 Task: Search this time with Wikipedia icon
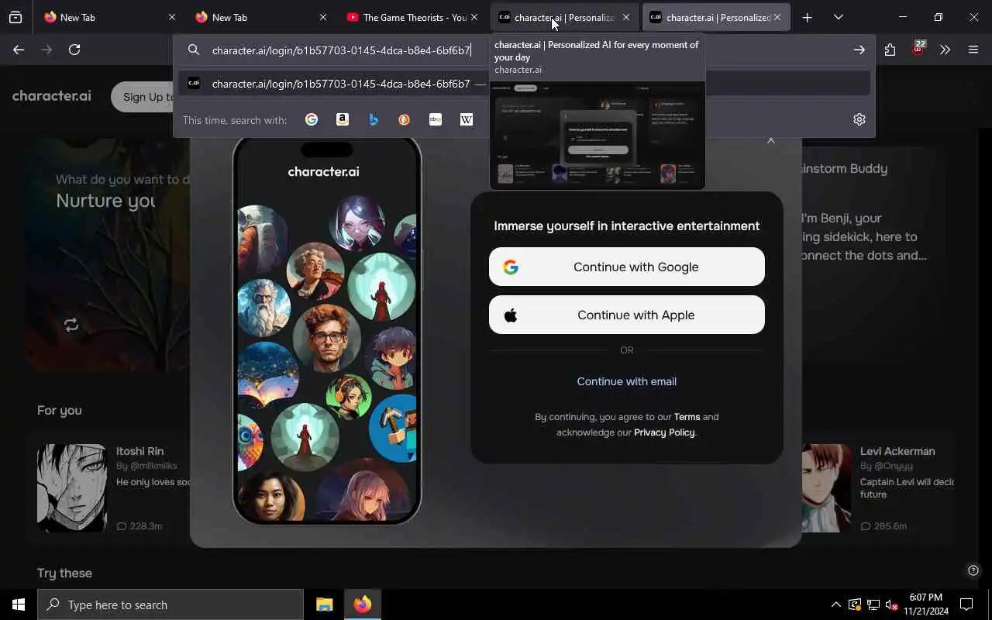tap(467, 119)
